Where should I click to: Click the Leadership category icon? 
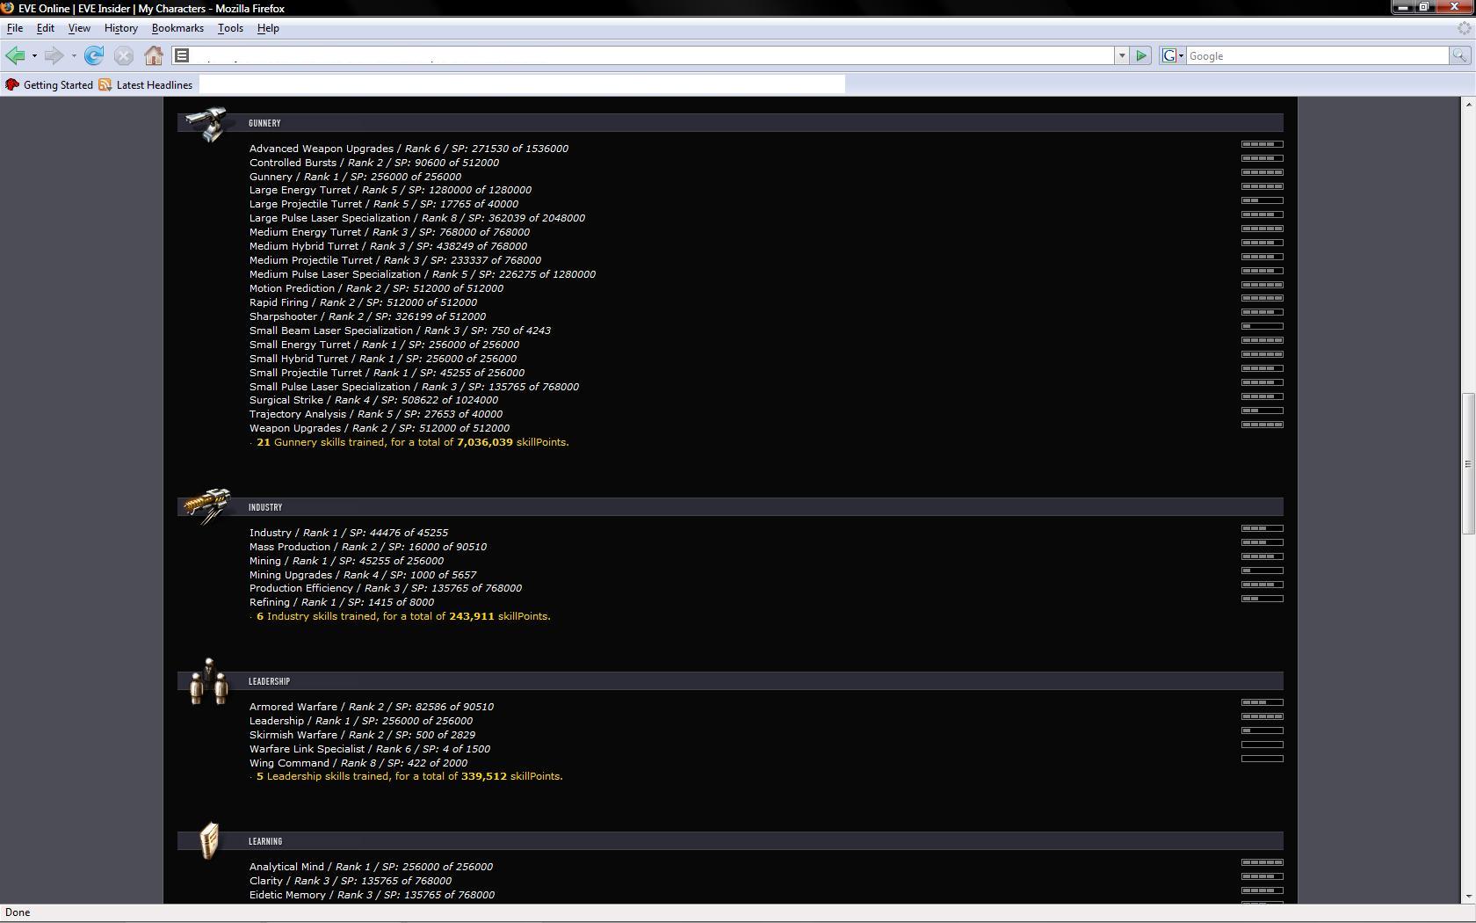[x=209, y=681]
